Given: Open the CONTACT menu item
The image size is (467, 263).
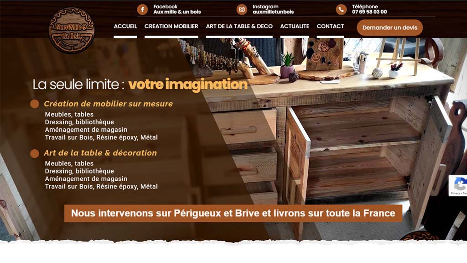Looking at the screenshot, I should (x=330, y=26).
